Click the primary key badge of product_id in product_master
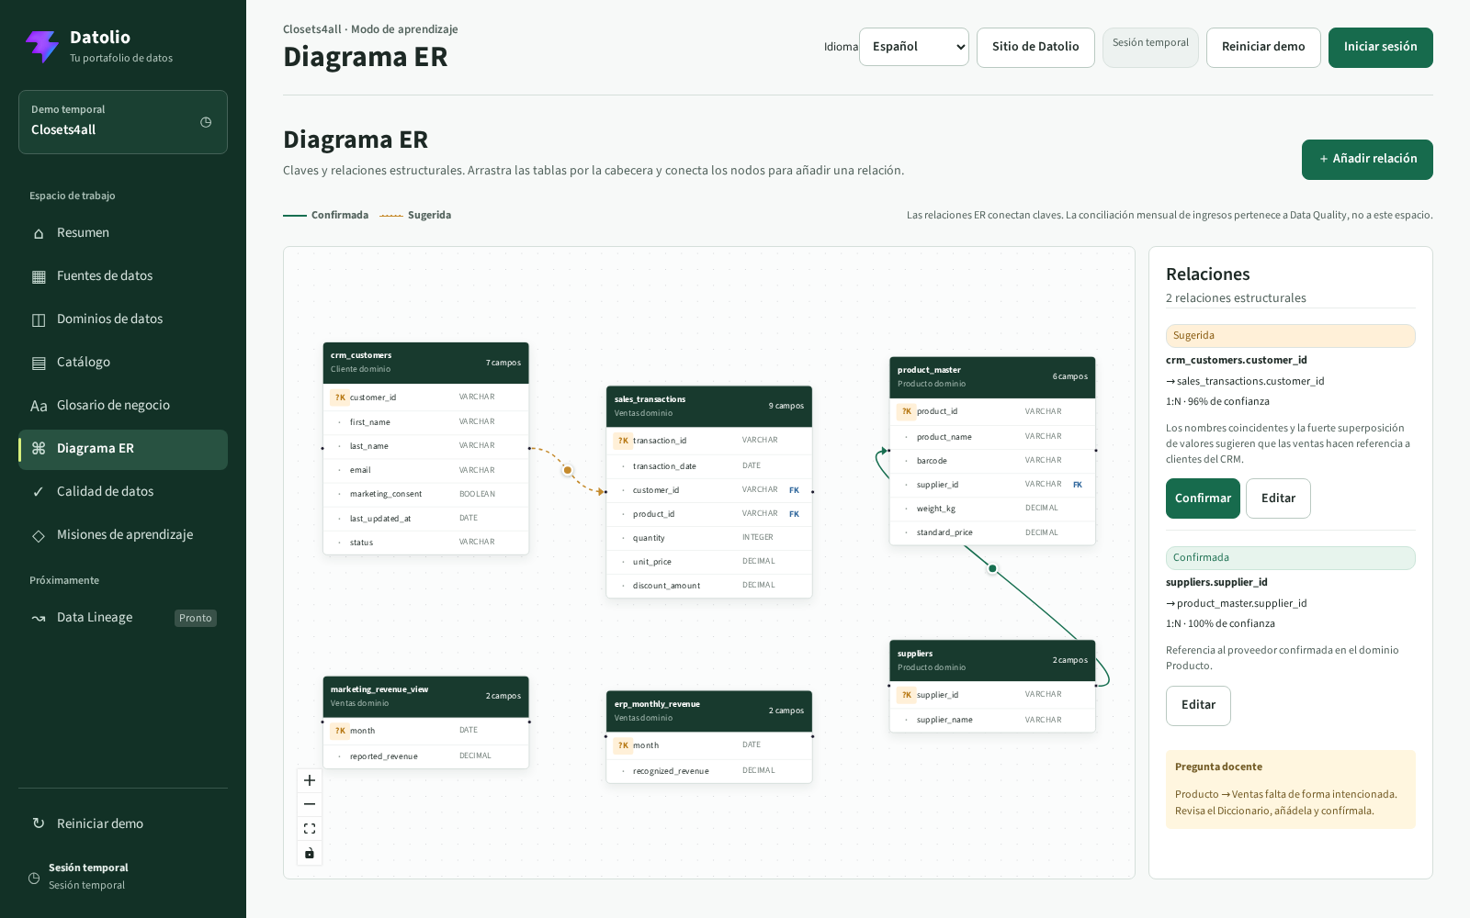Screen dimensions: 1470x918 point(906,411)
